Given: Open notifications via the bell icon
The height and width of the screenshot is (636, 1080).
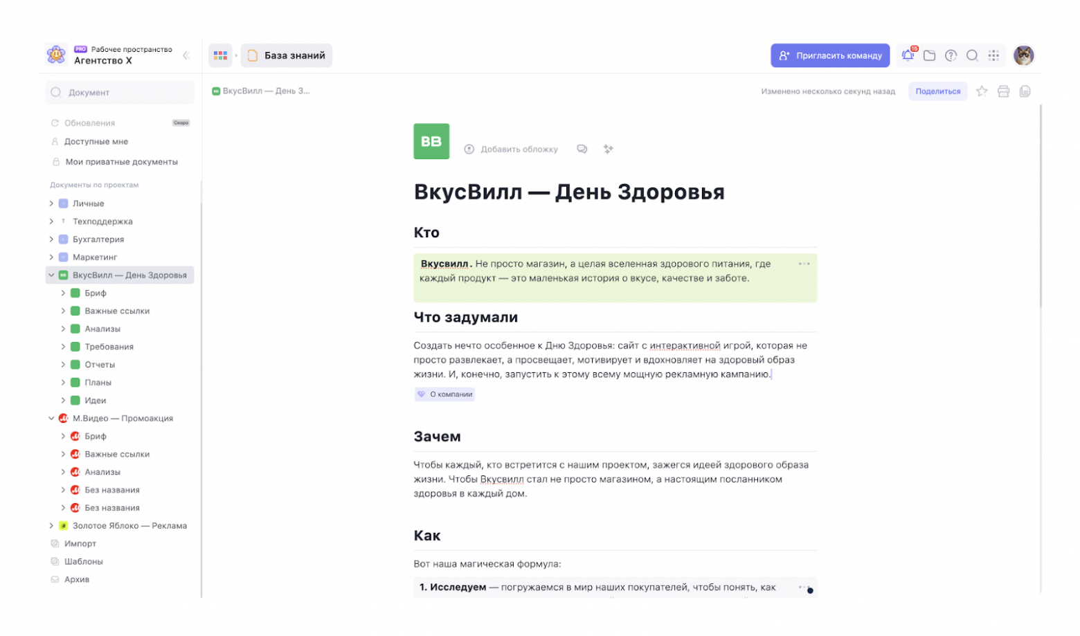Looking at the screenshot, I should coord(909,55).
